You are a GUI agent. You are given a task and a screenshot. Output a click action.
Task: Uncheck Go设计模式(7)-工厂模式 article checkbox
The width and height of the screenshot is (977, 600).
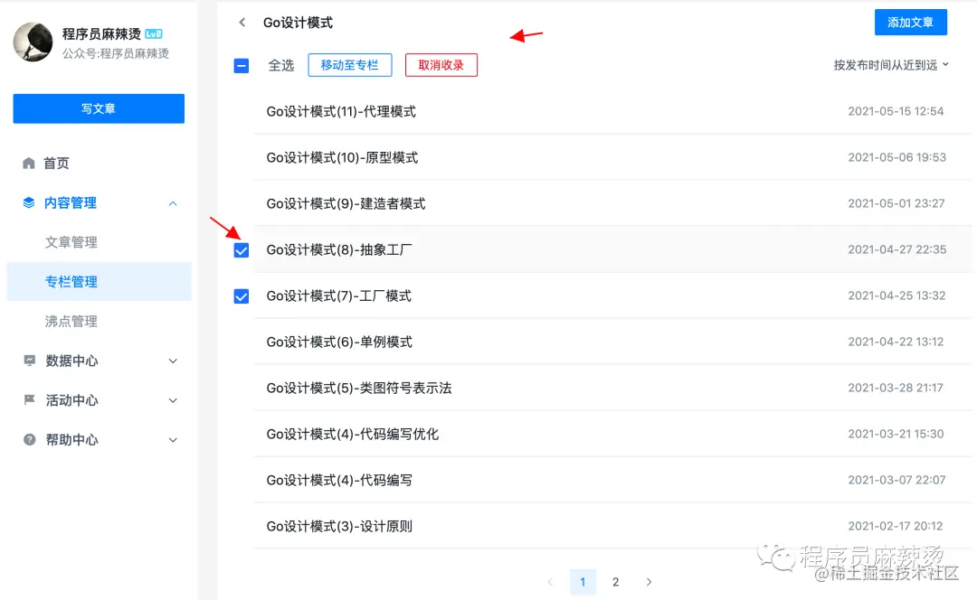click(240, 295)
